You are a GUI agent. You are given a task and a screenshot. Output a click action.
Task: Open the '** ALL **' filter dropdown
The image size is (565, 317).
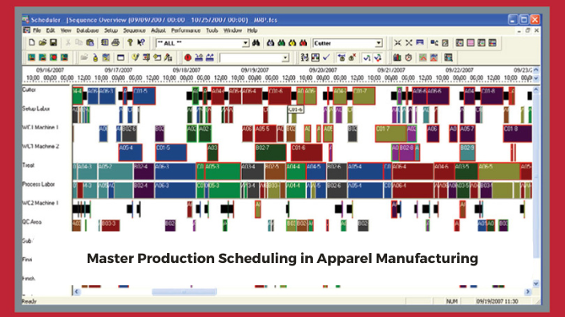(245, 43)
